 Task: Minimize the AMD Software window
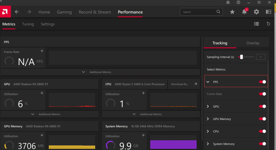click(x=248, y=2)
